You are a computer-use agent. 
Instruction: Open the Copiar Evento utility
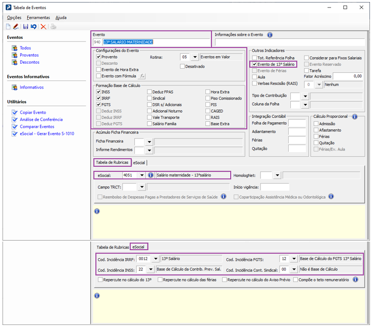pyautogui.click(x=33, y=112)
